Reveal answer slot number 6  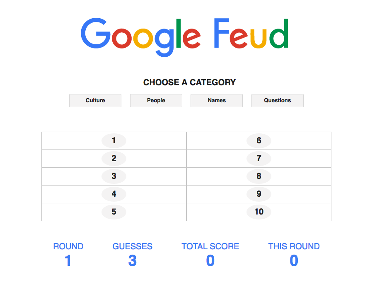point(259,140)
